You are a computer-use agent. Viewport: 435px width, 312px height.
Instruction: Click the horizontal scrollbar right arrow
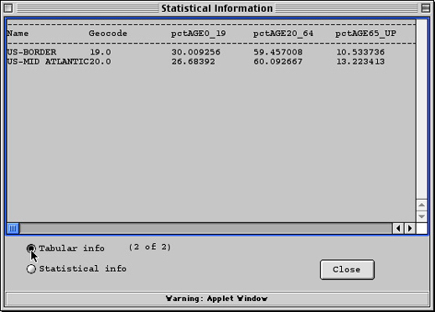pyautogui.click(x=410, y=228)
